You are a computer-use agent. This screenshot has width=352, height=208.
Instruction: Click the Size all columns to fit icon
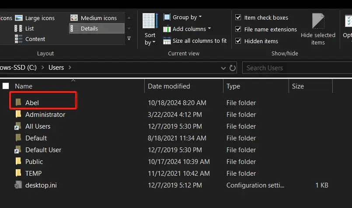pos(167,41)
